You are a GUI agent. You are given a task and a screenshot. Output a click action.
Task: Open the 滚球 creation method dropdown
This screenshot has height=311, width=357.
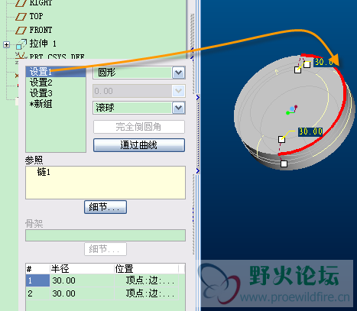178,108
